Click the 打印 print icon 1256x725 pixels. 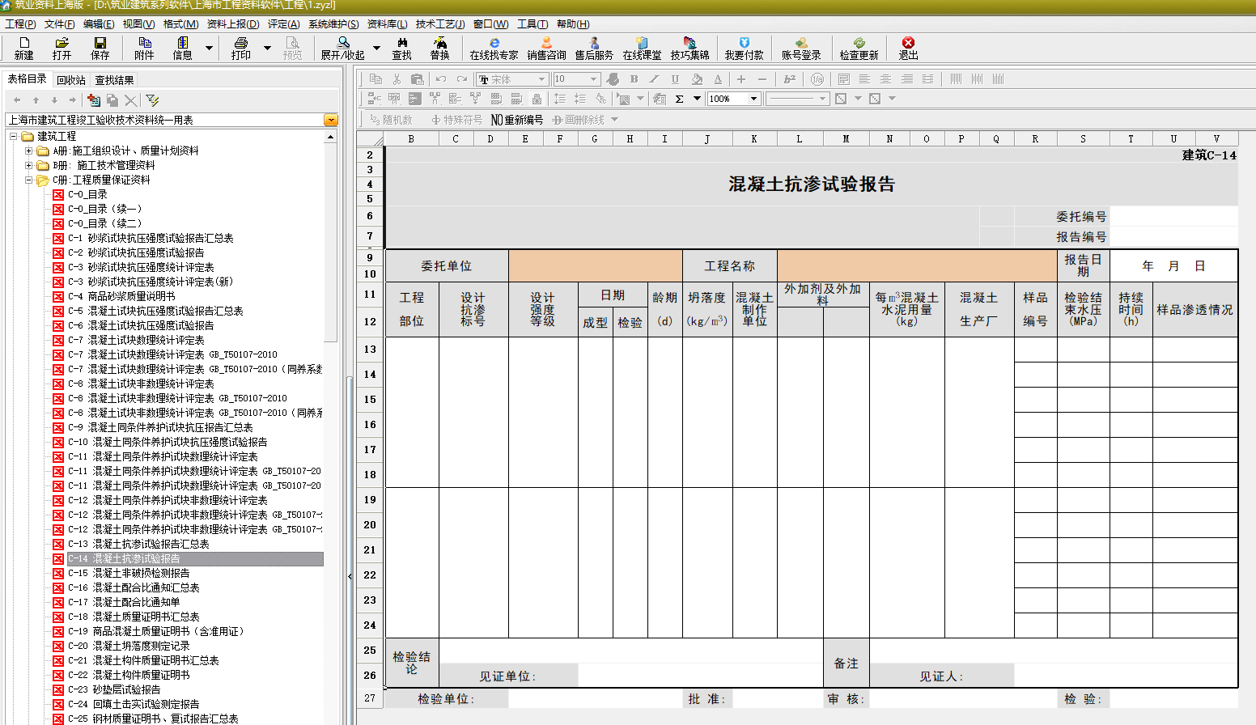(x=240, y=49)
